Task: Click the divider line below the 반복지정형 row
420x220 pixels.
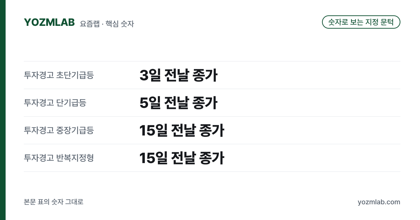Action: (x=212, y=171)
